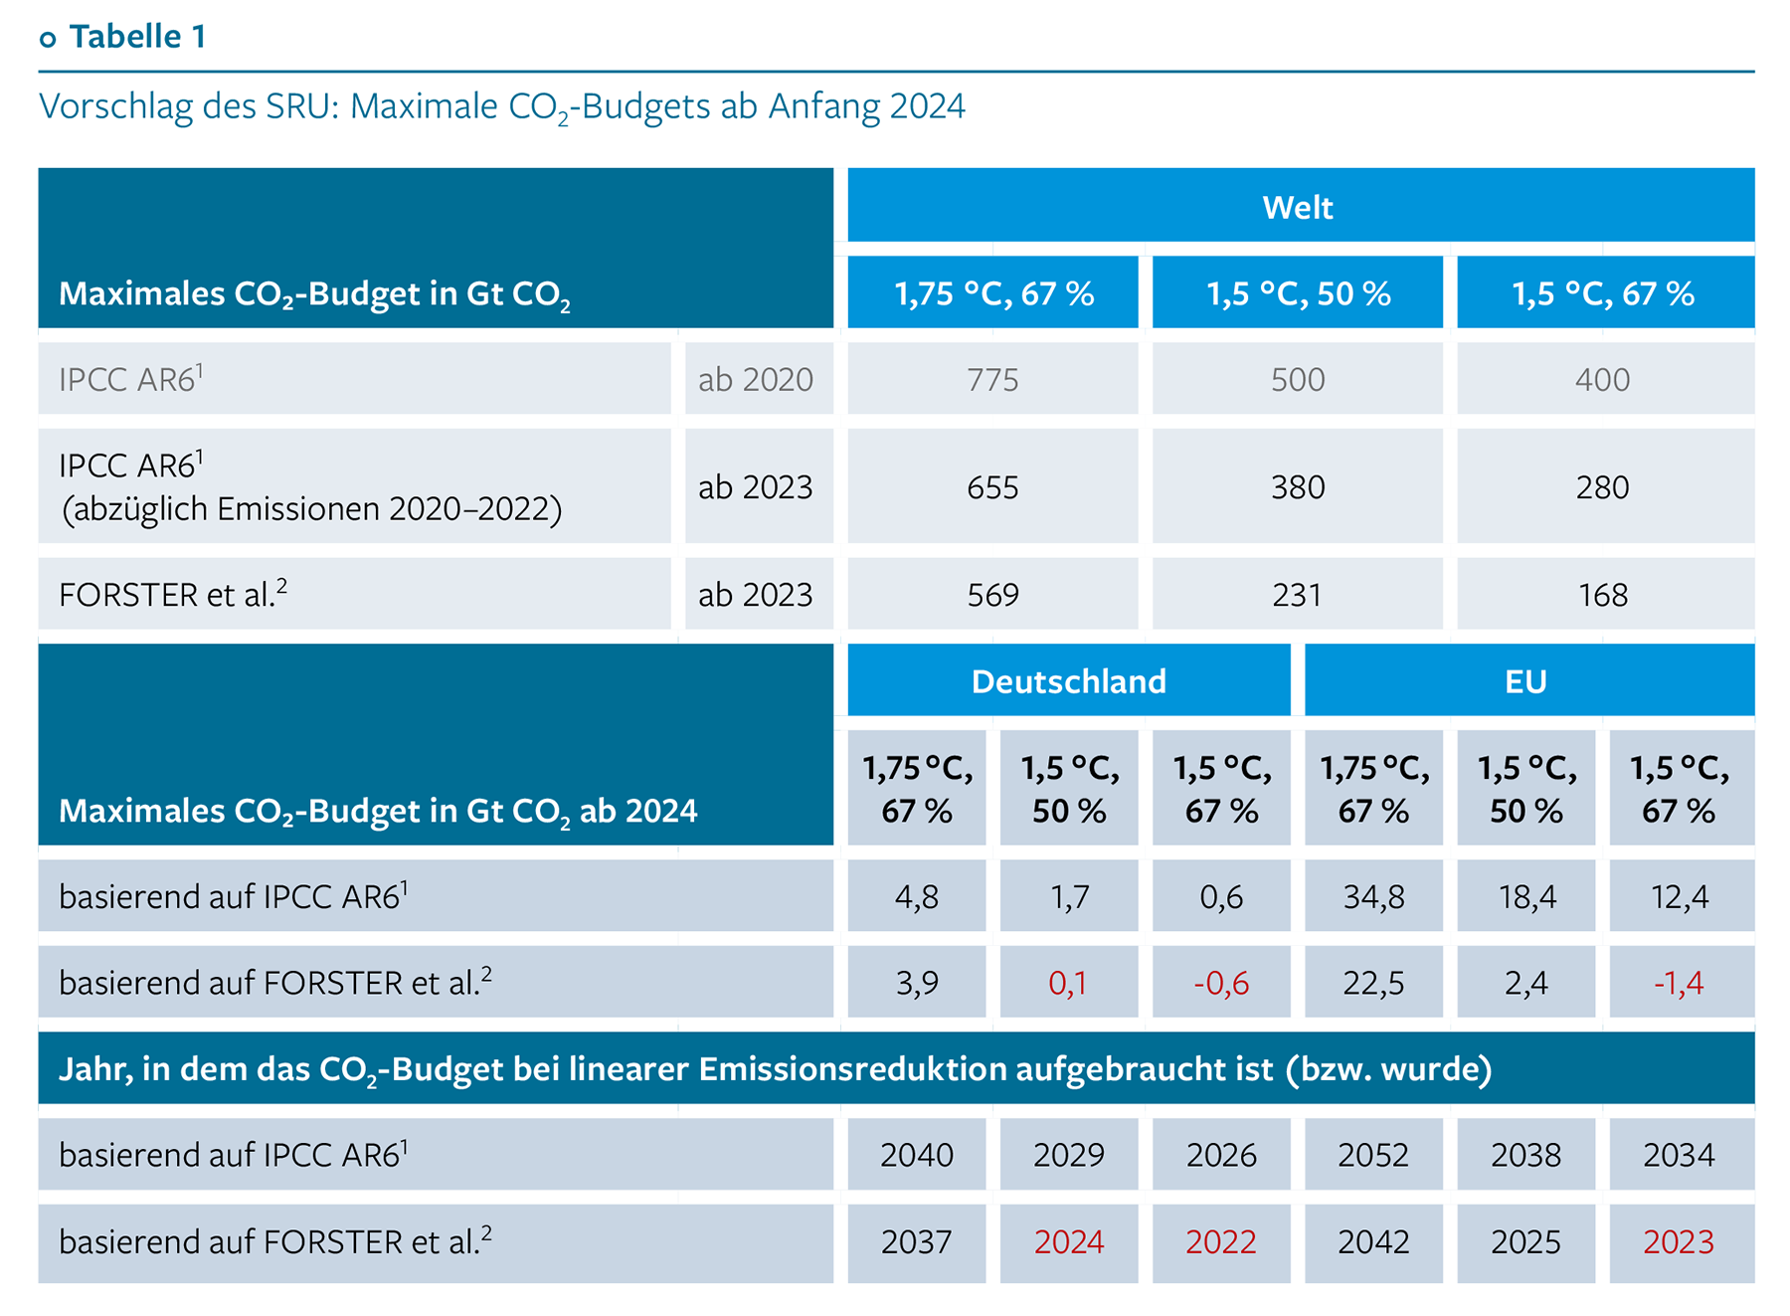
Task: Click the Welt "1,75 °C, 67 %" header
Action: pyautogui.click(x=993, y=293)
